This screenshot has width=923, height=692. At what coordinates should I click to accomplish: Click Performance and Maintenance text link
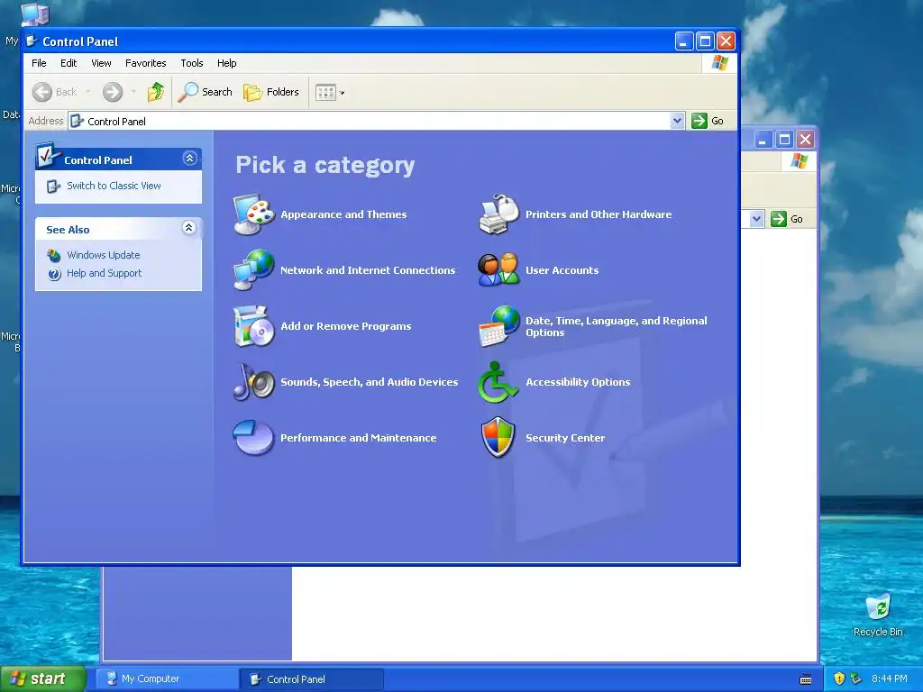tap(359, 438)
